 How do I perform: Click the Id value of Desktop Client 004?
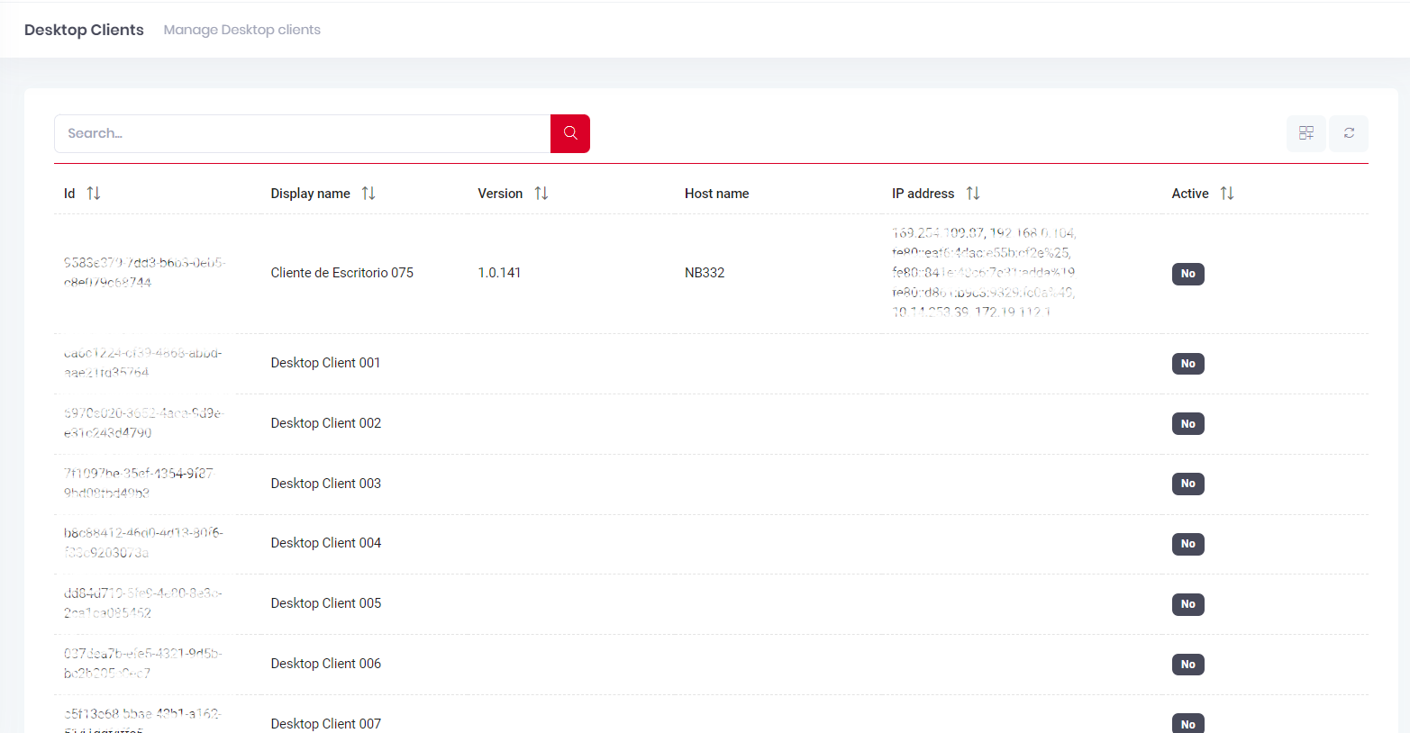click(143, 543)
